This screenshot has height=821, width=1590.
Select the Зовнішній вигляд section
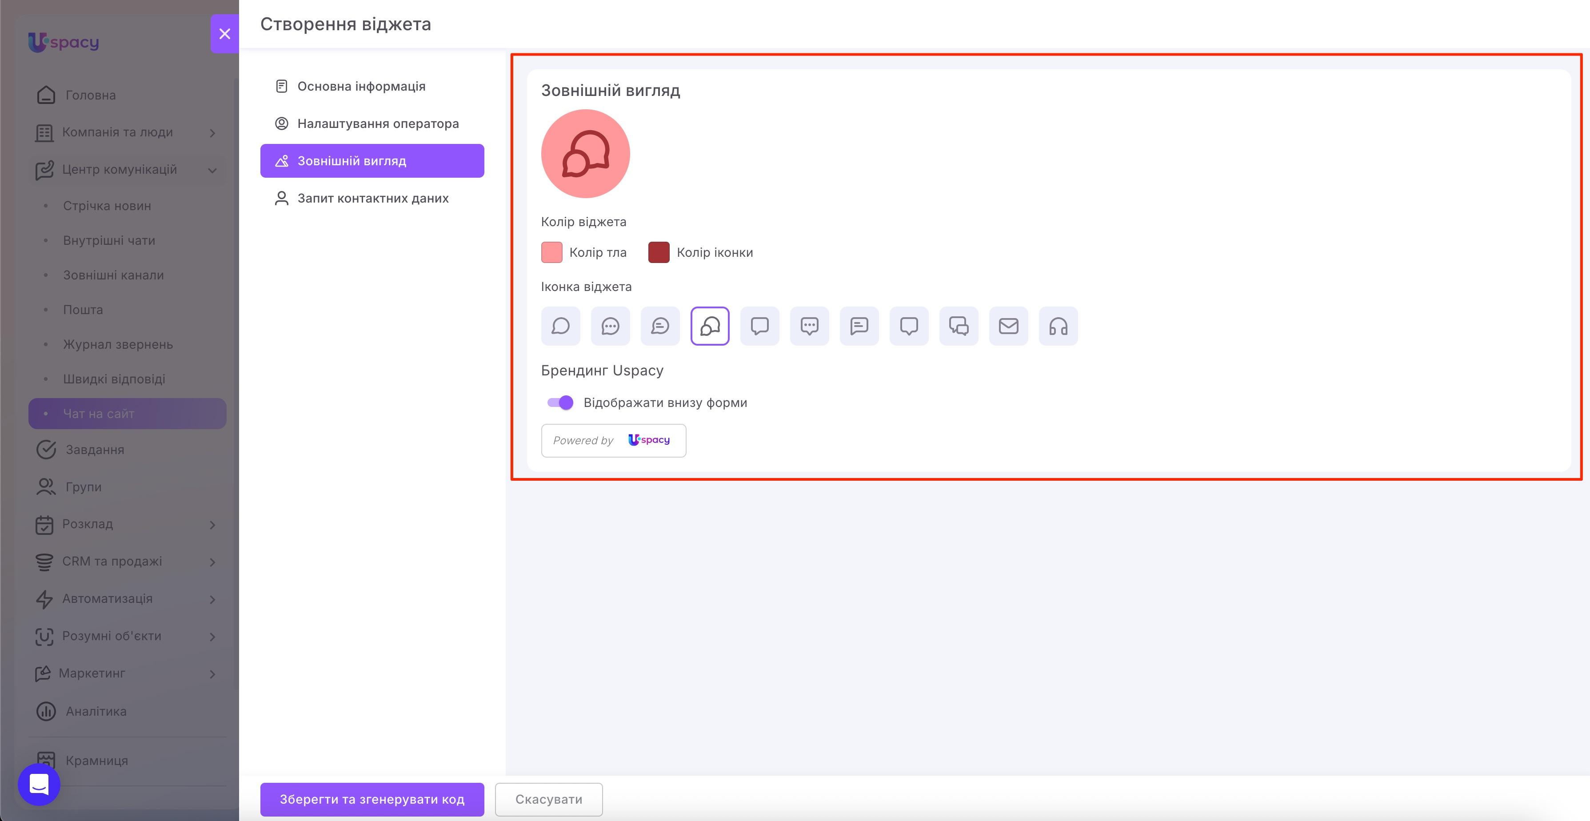point(372,160)
